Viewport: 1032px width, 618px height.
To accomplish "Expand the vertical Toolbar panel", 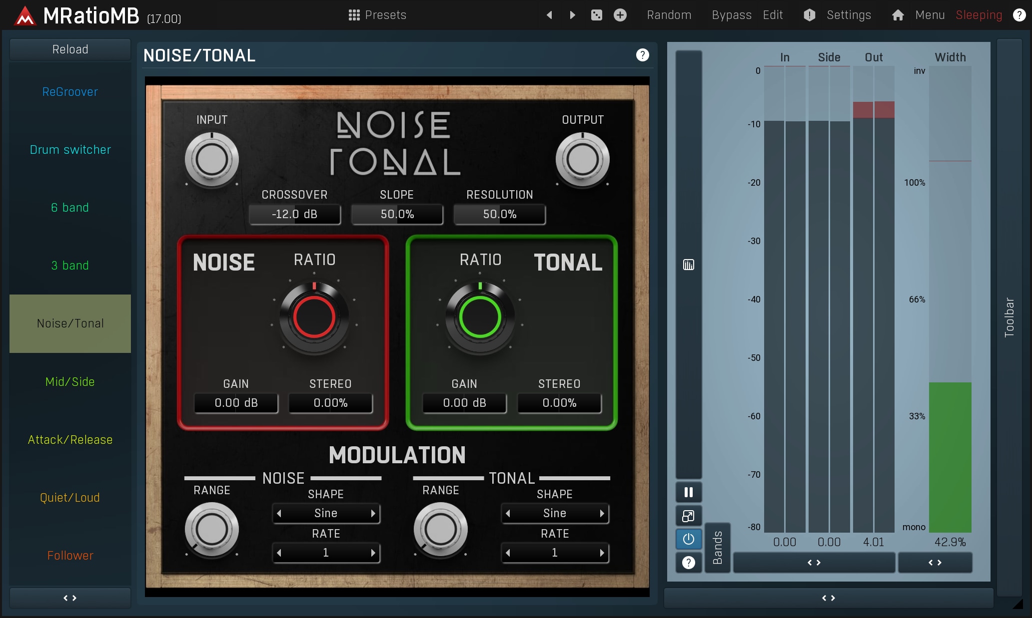I will (1009, 317).
